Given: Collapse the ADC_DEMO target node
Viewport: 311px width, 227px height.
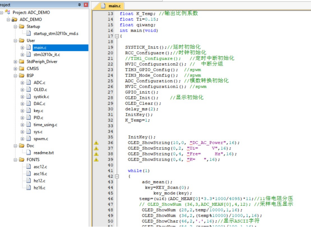Looking at the screenshot, I should pyautogui.click(x=8, y=20).
